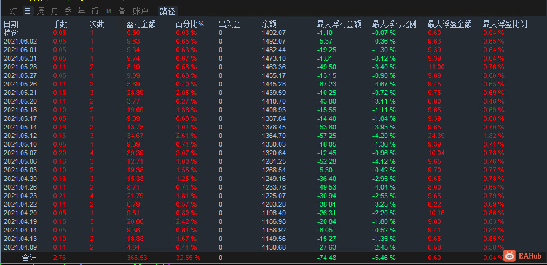547x265 pixels.
Task: Click the 2021.05.18 date cell
Action: tap(20, 110)
